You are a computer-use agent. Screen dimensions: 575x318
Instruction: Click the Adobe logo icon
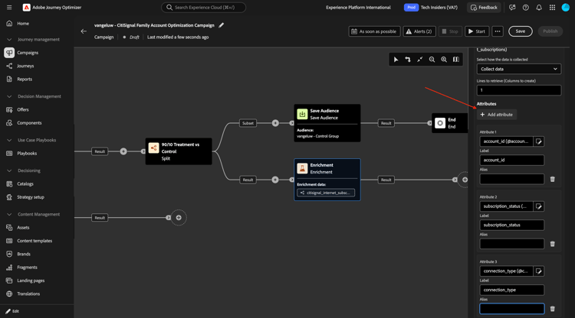click(26, 8)
